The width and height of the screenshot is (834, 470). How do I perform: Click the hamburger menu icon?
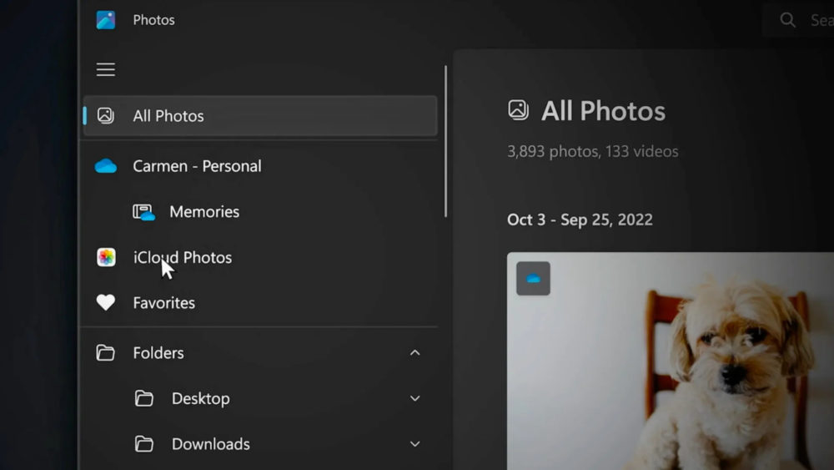coord(106,70)
